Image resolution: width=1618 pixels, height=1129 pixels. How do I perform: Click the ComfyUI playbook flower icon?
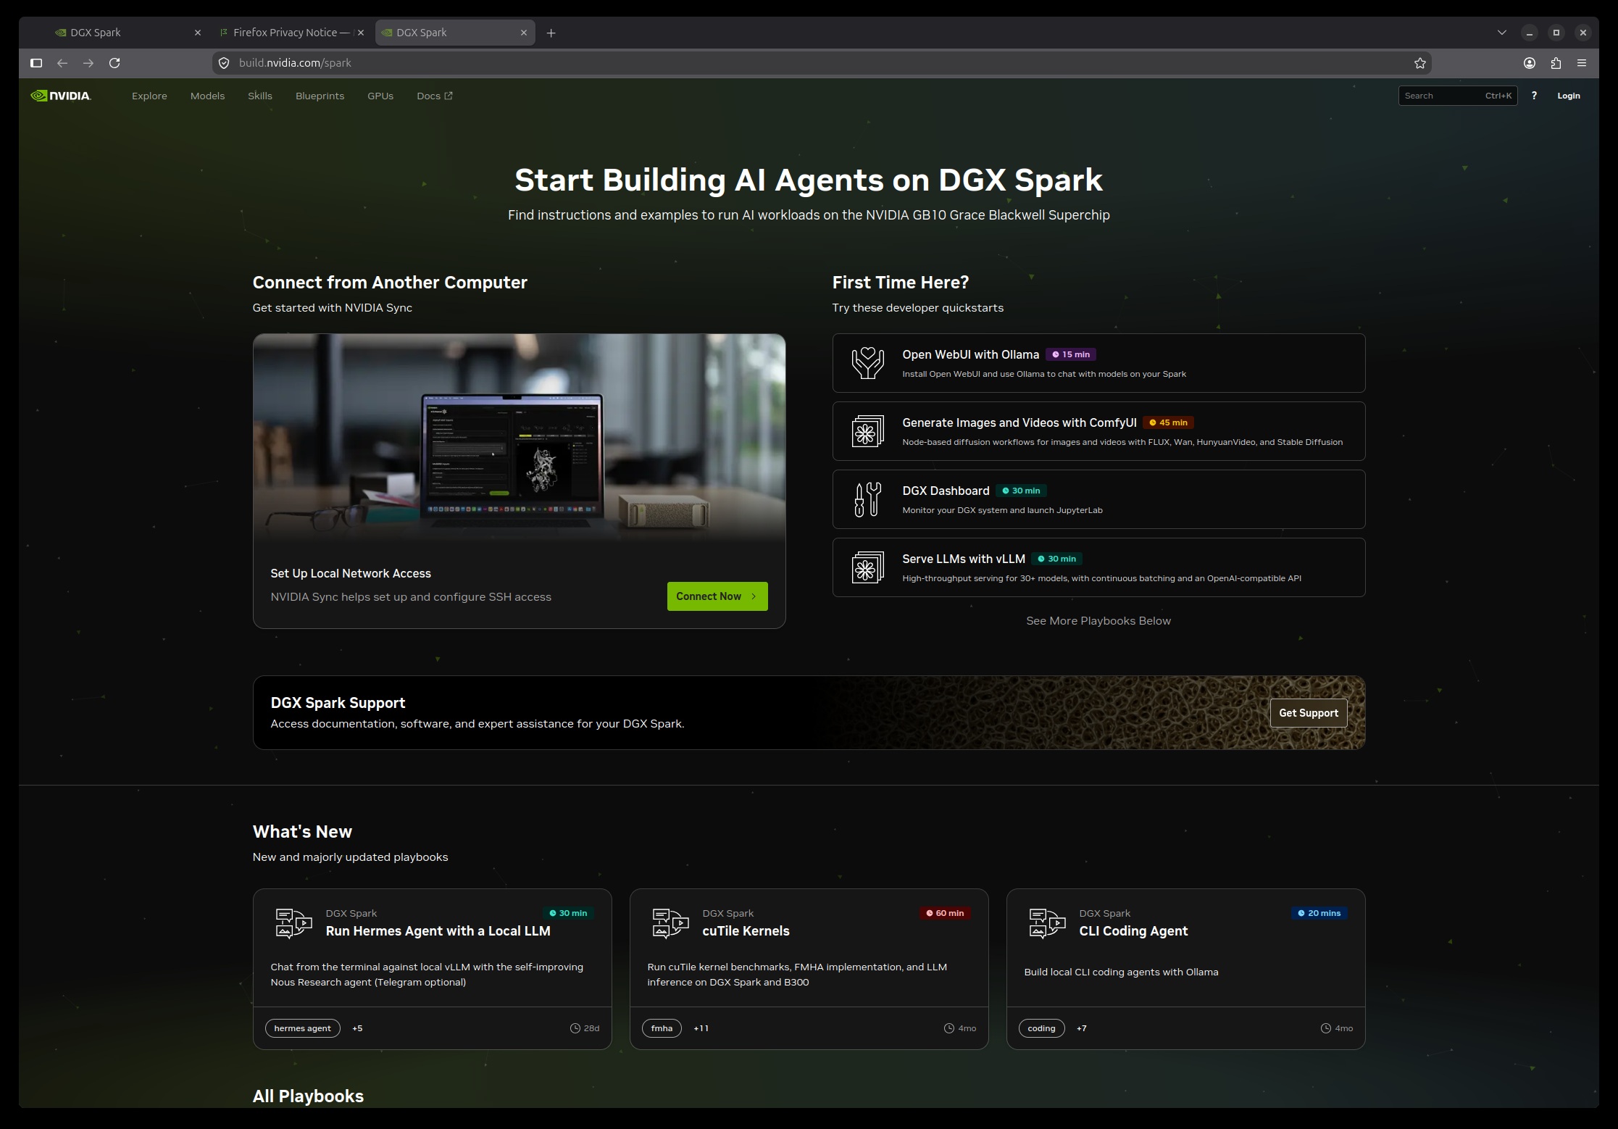(868, 431)
